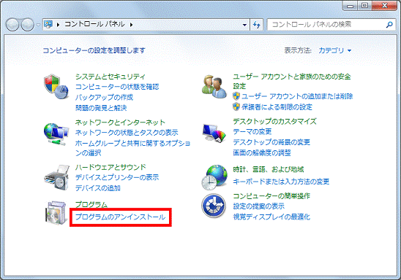Open the カテゴリ view-by dropdown
The image size is (401, 280).
click(x=334, y=50)
